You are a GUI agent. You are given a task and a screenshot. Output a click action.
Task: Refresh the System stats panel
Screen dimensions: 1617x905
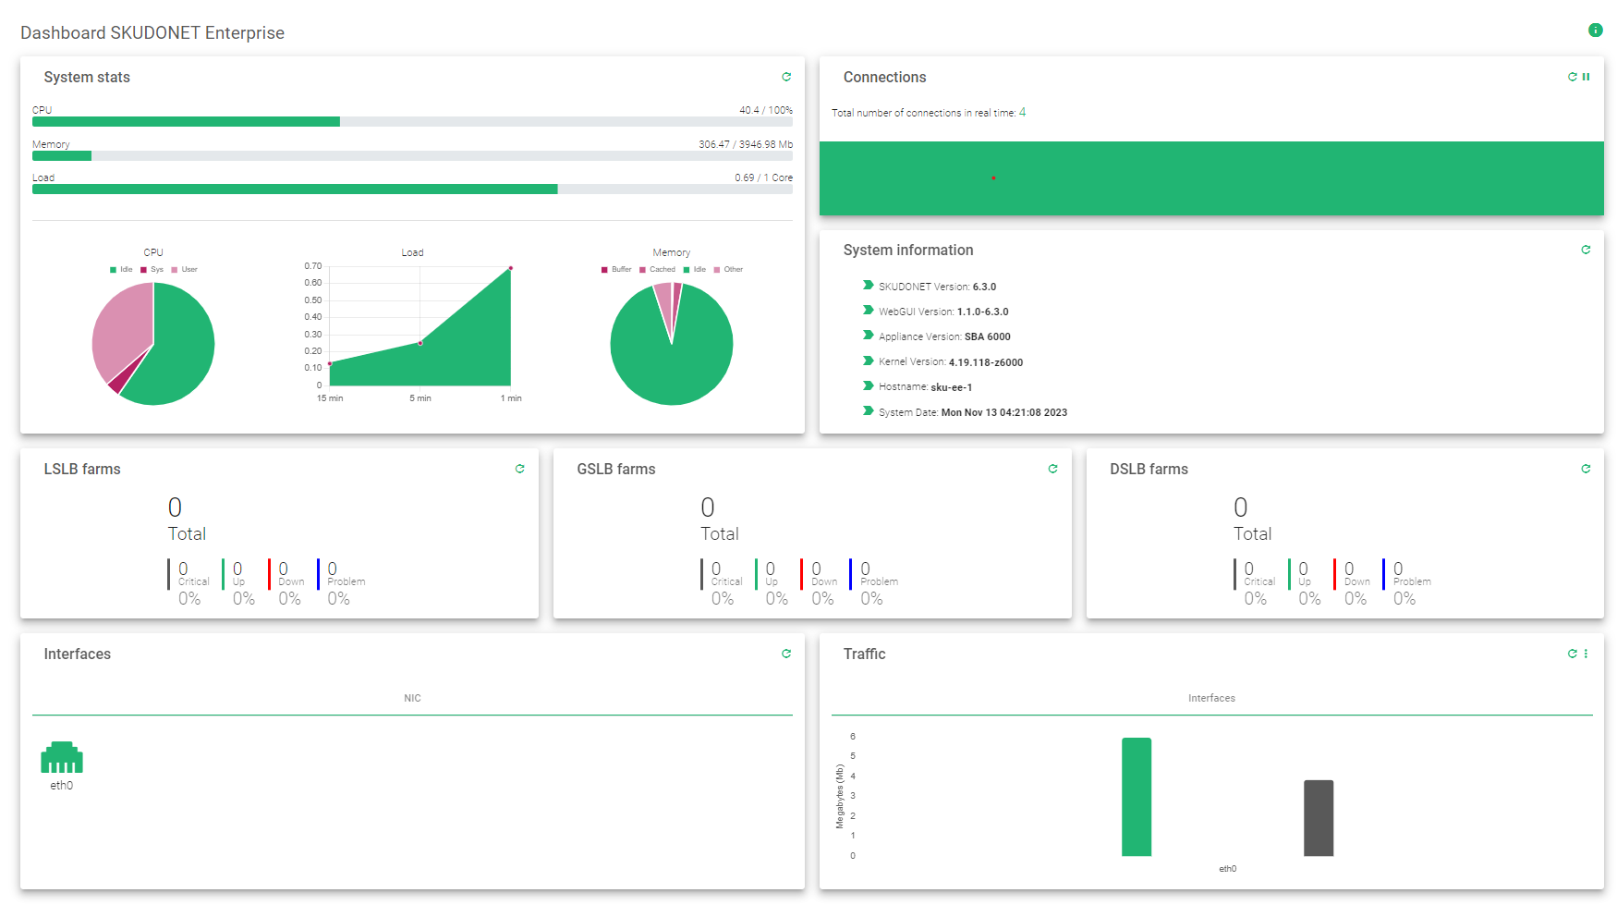(786, 77)
